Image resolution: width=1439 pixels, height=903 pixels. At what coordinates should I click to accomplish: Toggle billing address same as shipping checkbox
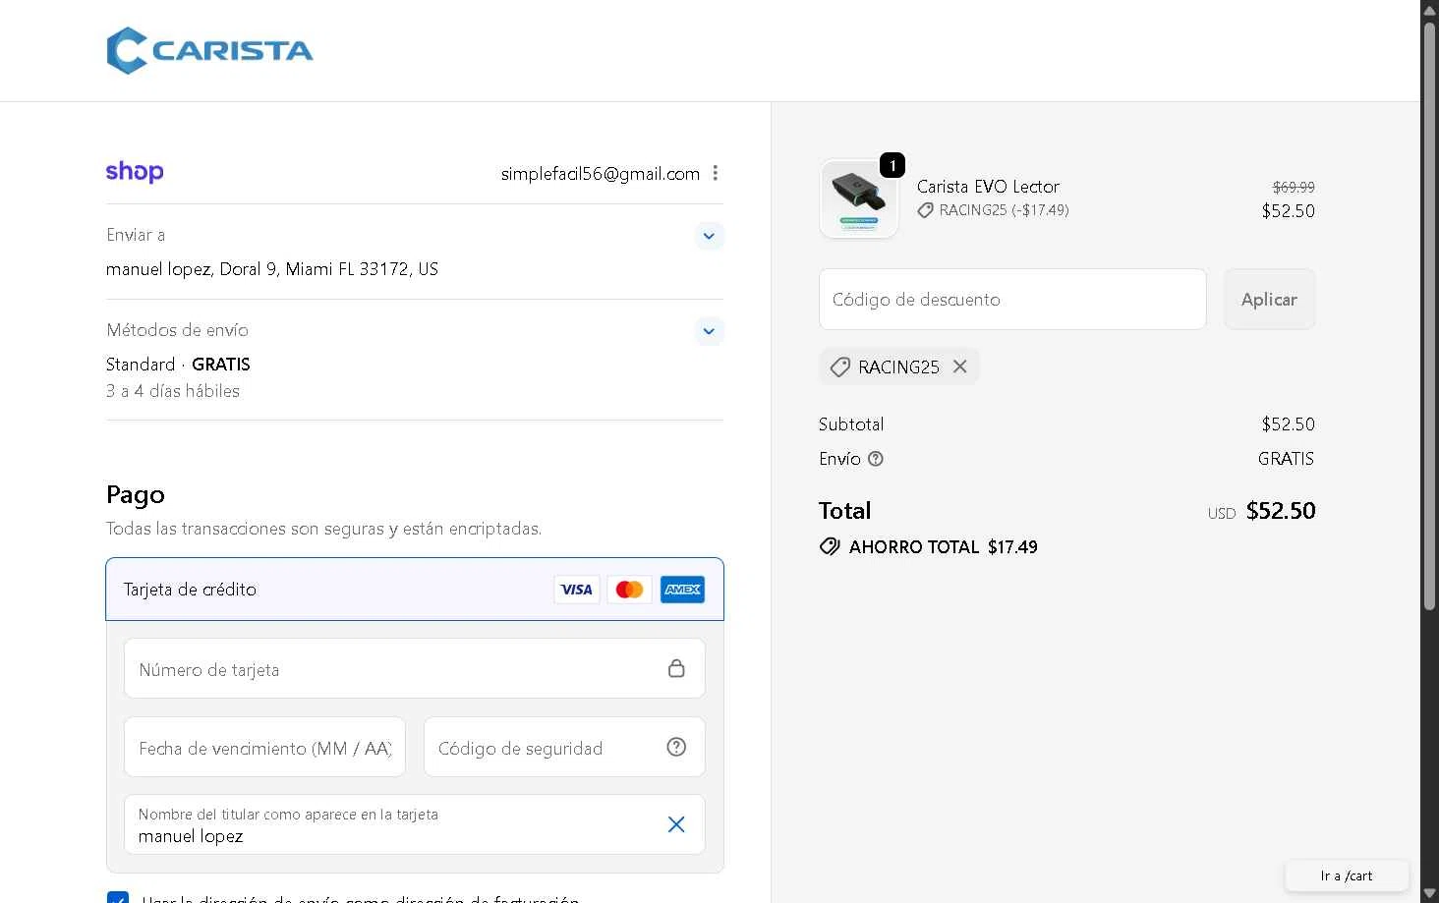[118, 897]
